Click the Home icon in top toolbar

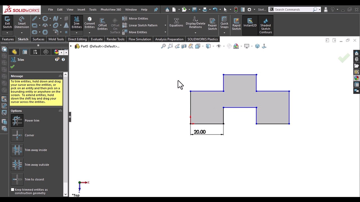tap(167, 10)
